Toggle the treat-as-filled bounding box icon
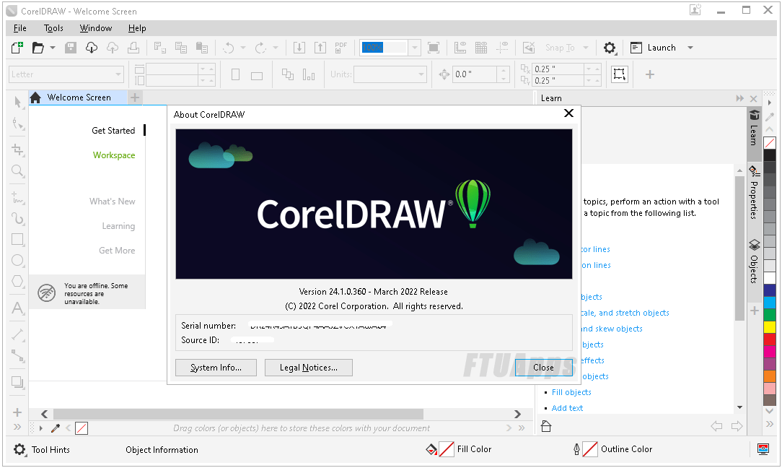Viewport: 782px width, 468px height. point(620,74)
